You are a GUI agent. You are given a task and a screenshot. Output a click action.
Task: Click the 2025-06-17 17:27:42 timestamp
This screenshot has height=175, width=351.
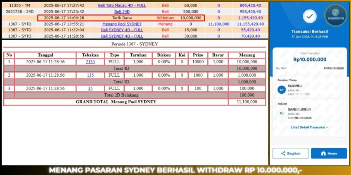(x=64, y=5)
